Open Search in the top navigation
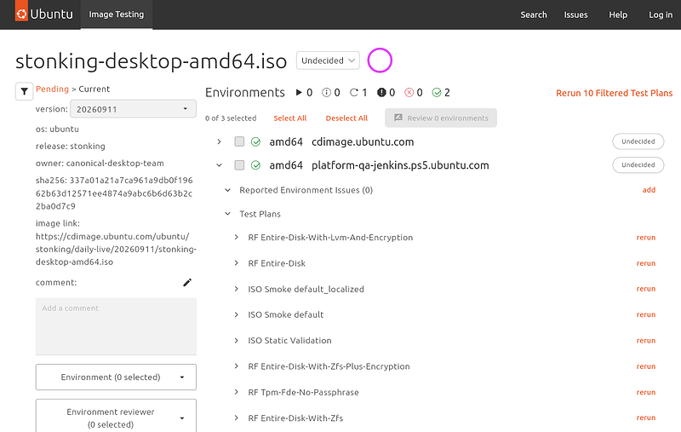Image resolution: width=681 pixels, height=432 pixels. click(534, 14)
